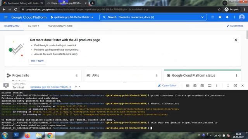Open Google Cloud Platform status card menu
248x139 pixels.
237,76
